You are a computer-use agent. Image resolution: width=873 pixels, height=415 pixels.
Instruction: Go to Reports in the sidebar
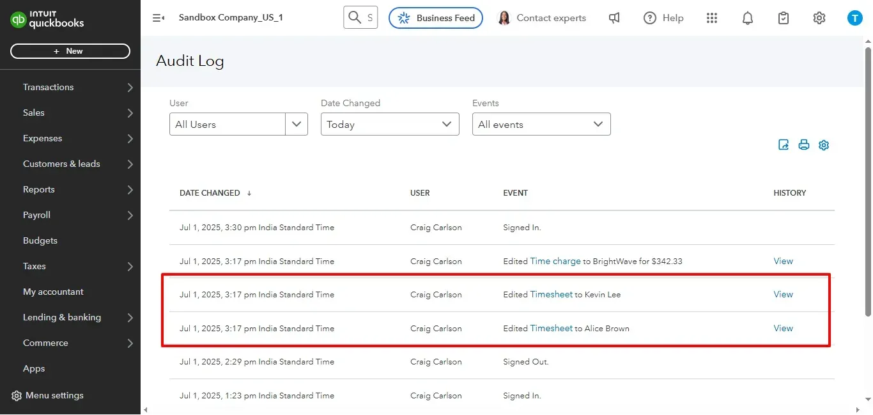click(39, 189)
